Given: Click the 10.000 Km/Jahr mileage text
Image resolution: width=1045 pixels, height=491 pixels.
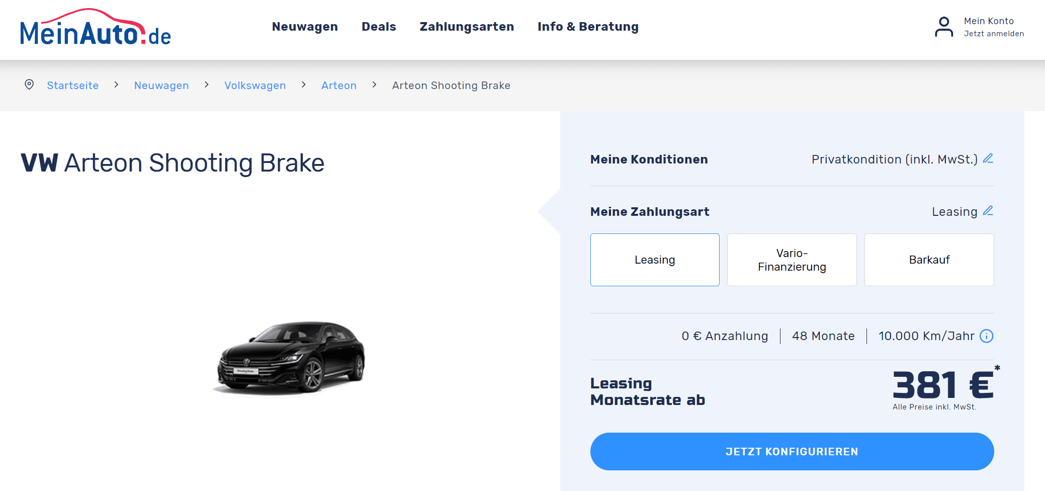Looking at the screenshot, I should pos(926,336).
